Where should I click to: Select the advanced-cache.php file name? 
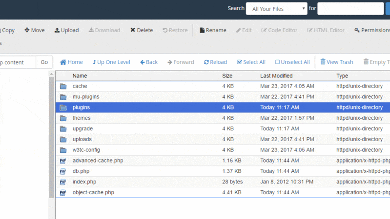[98, 161]
